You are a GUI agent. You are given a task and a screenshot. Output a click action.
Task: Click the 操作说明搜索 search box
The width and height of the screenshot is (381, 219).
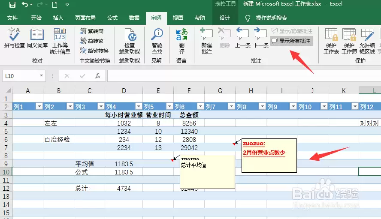pos(271,18)
